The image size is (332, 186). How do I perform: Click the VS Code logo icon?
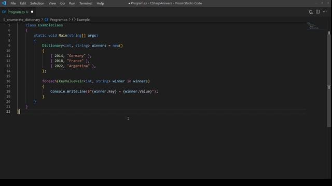(x=4, y=3)
